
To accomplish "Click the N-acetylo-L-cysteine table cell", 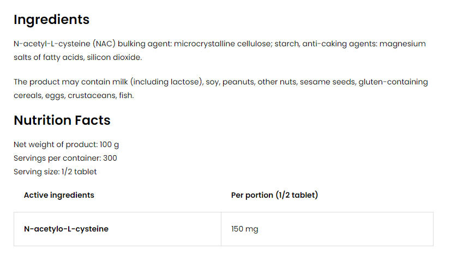I will (x=66, y=229).
